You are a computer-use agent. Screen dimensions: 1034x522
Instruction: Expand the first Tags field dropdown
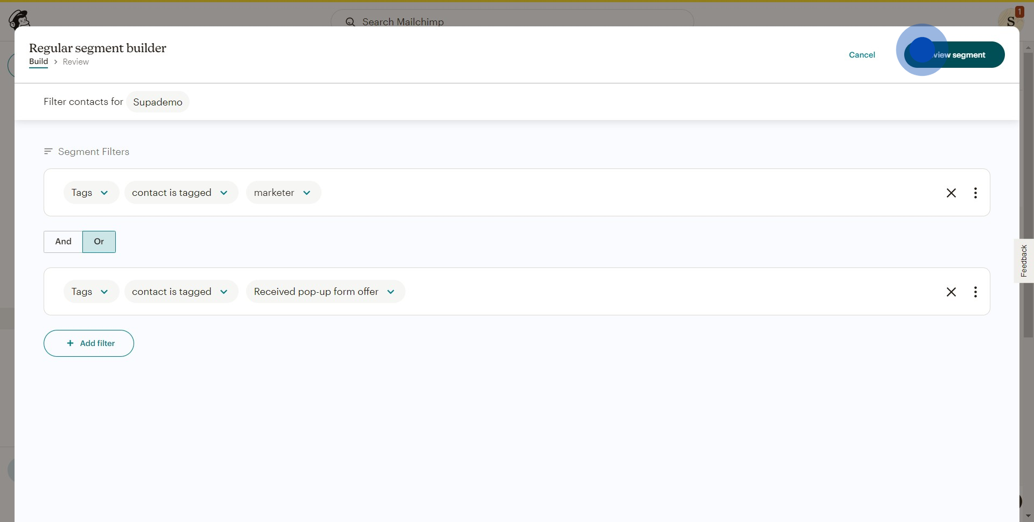[90, 193]
